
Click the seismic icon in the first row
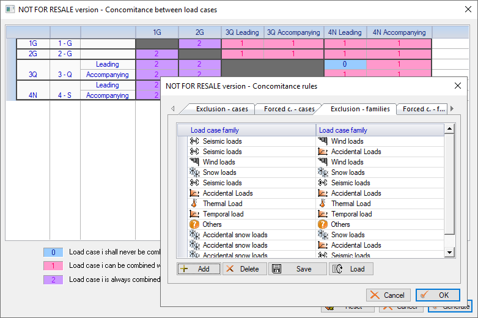coord(194,141)
